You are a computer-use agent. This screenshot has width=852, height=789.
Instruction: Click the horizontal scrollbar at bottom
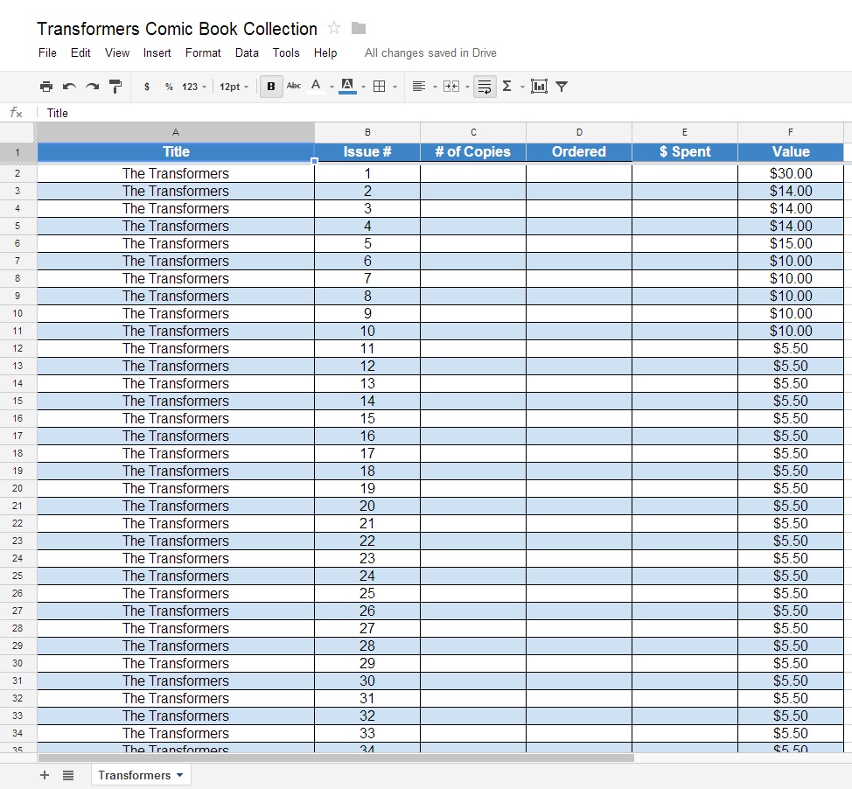(x=336, y=758)
